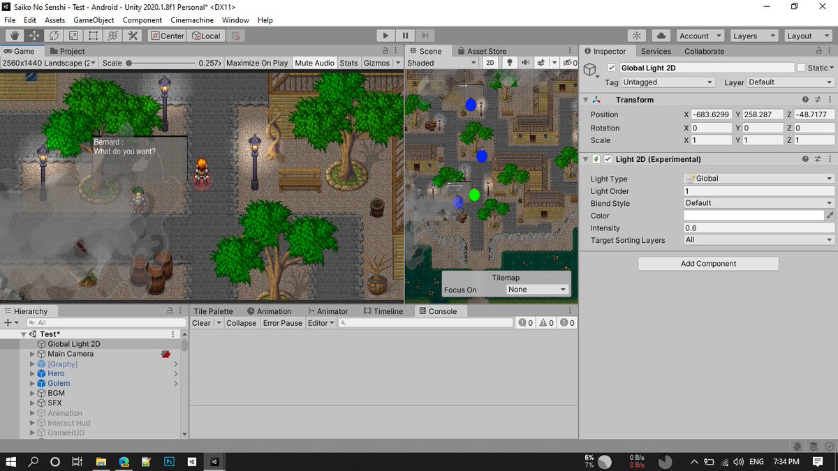Open Windows Start menu

11,462
